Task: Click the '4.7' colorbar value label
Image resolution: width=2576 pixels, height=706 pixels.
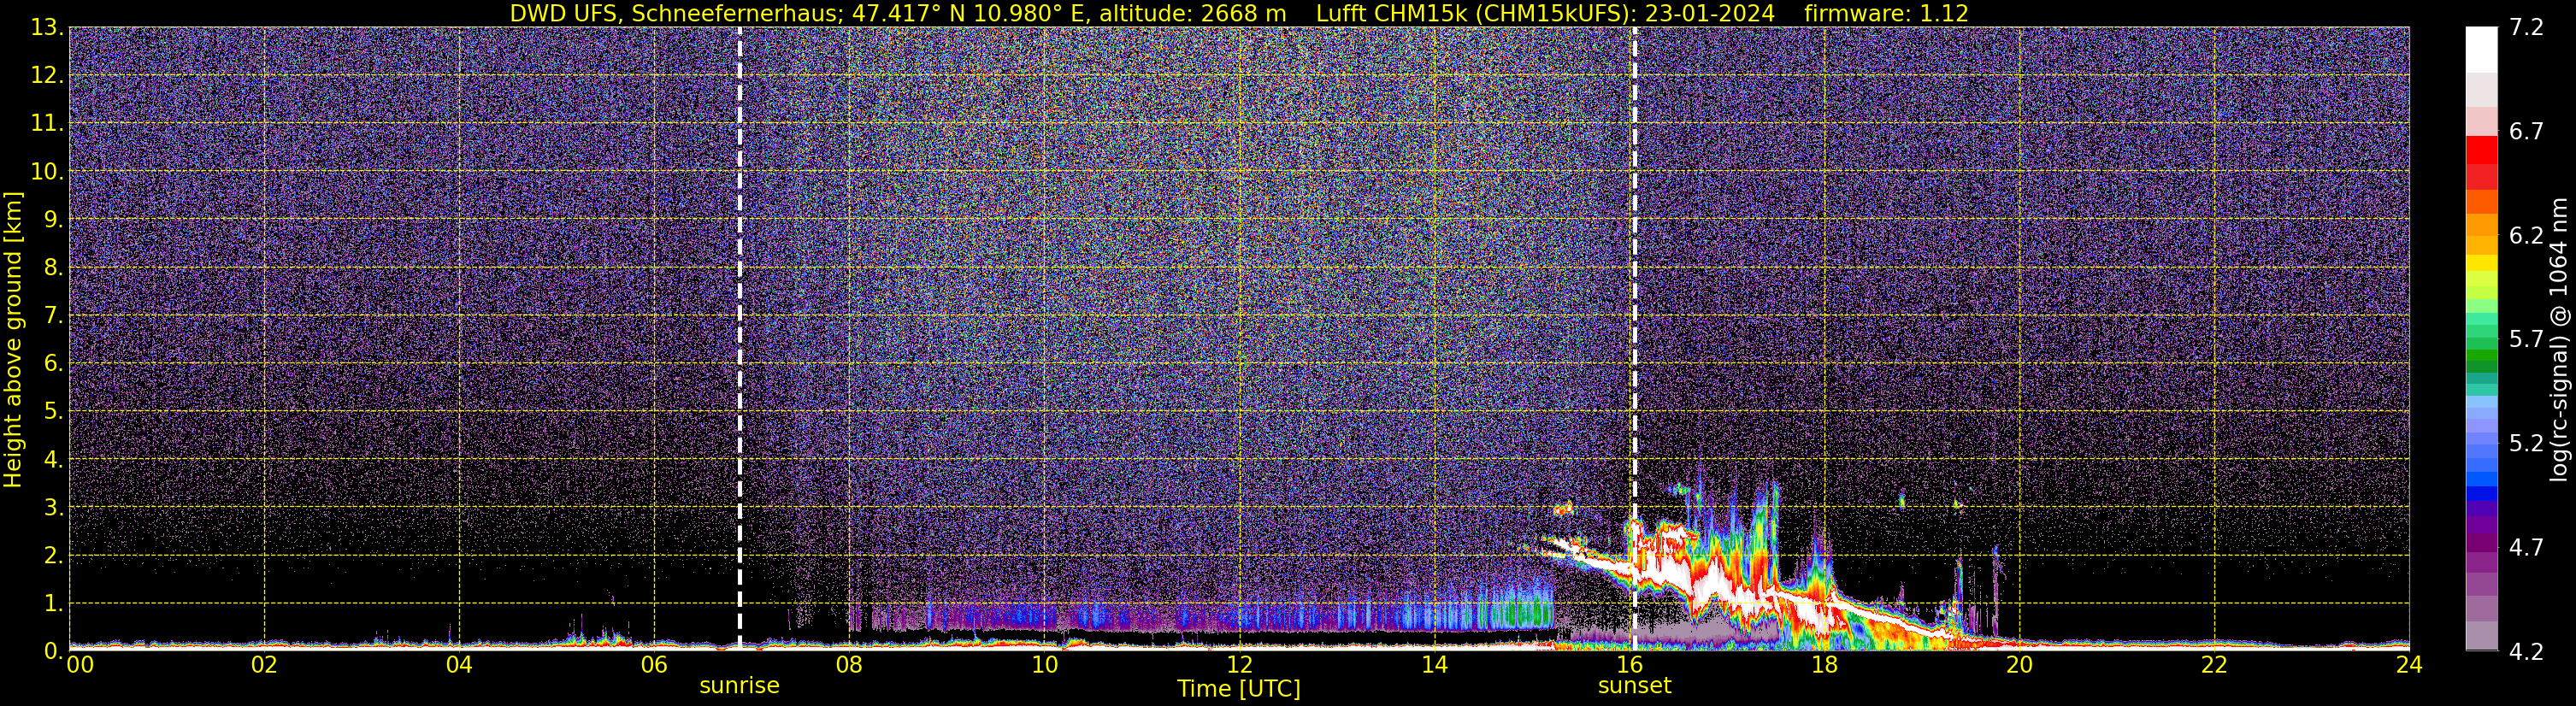Action: click(x=2526, y=547)
